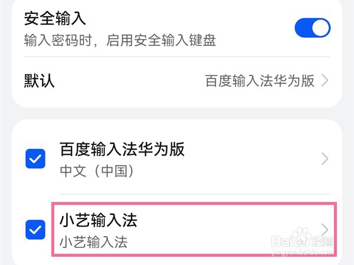Toggle the 安全输入 switch off
Viewport: 354px width, 265px height.
[x=312, y=28]
